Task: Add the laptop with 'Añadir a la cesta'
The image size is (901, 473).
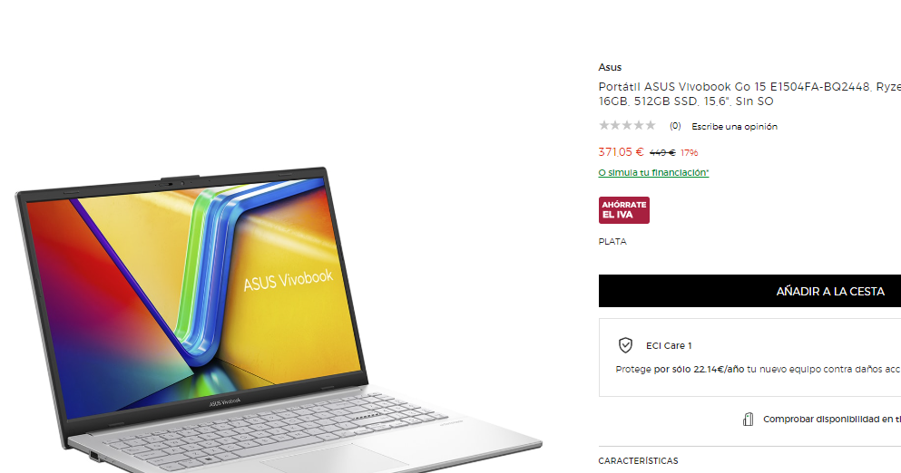Action: coord(749,291)
